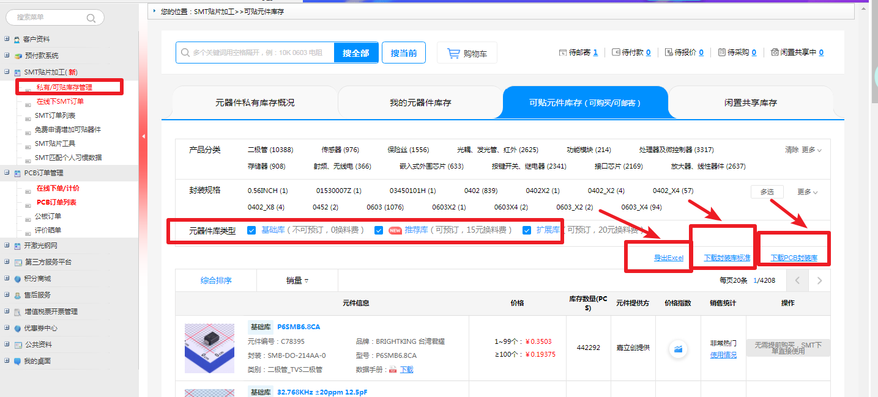Toggle the 扩展库 checkbox
The width and height of the screenshot is (878, 397).
pos(526,230)
